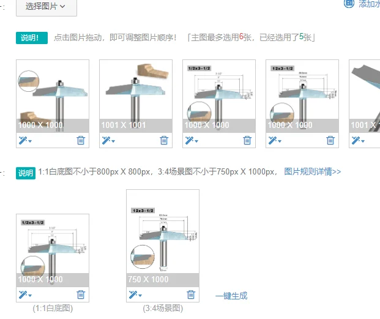Expand the edit arrow under the third main image
Image resolution: width=380 pixels, height=319 pixels.
(196, 141)
